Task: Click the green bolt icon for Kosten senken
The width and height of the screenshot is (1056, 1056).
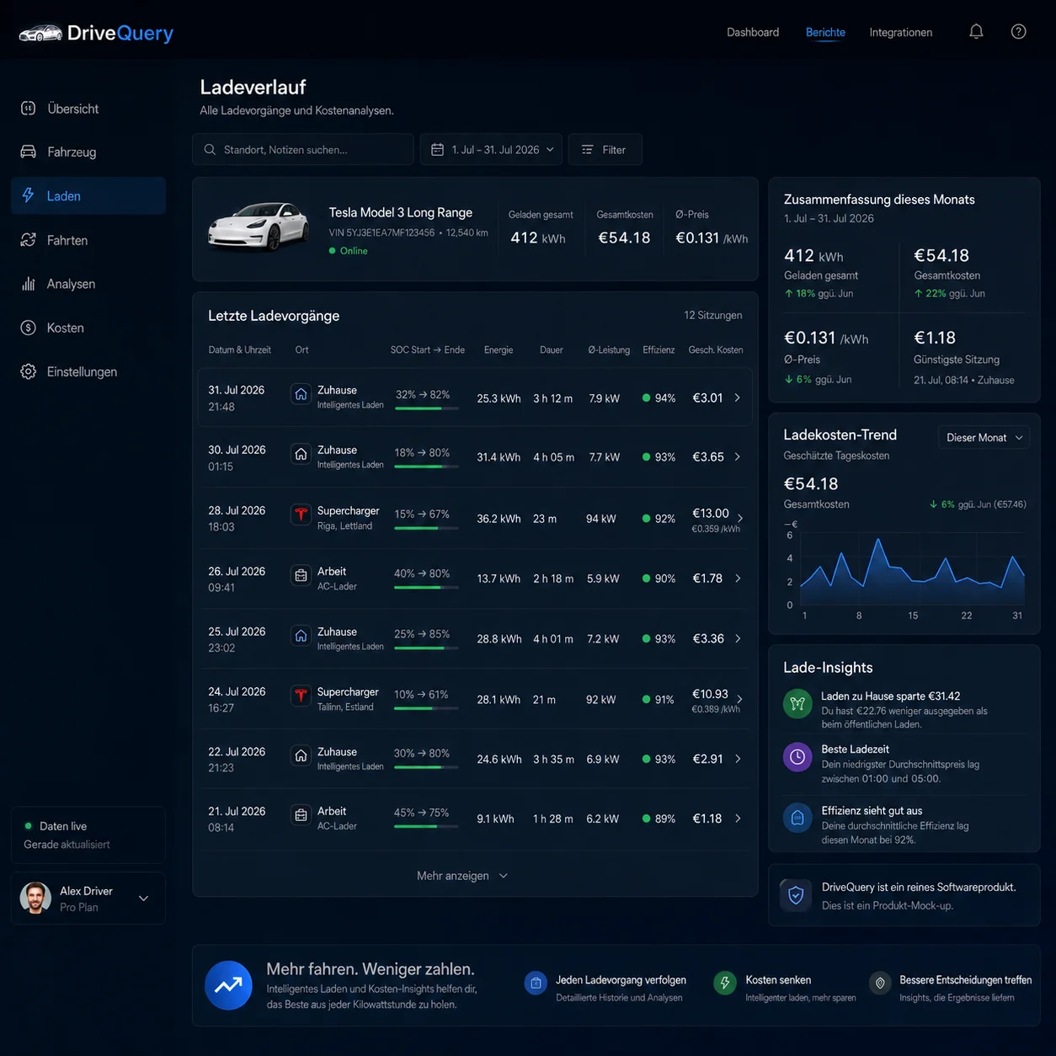Action: tap(725, 983)
